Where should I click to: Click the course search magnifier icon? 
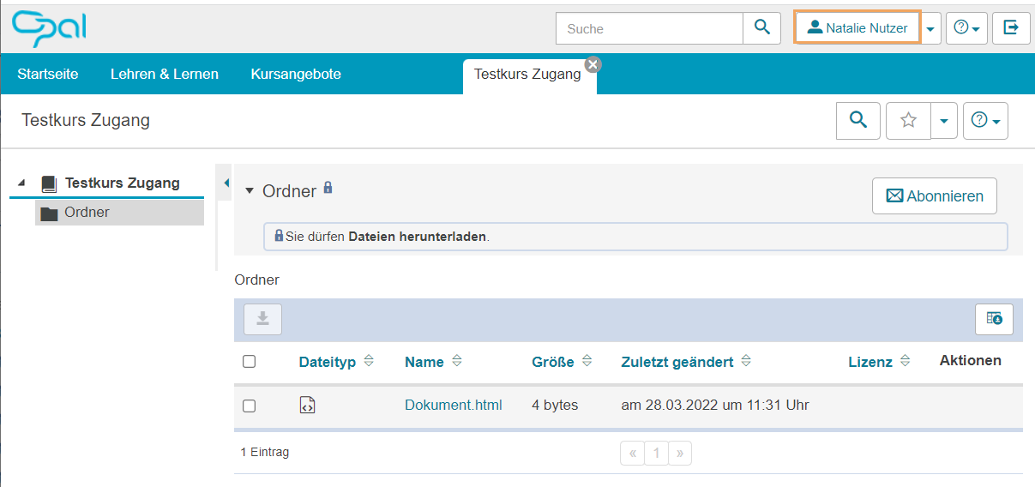coord(857,121)
